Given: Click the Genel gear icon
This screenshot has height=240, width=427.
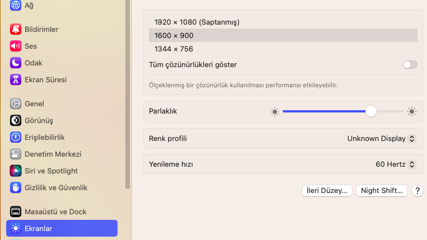Looking at the screenshot, I should pyautogui.click(x=16, y=103).
